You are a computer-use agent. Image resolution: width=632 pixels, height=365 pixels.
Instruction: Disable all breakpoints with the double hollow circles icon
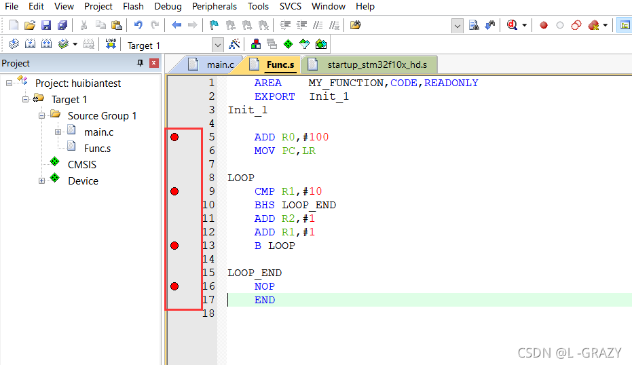(576, 25)
